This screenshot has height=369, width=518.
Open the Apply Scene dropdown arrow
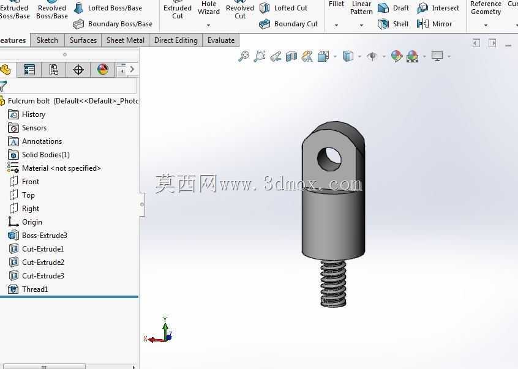pyautogui.click(x=424, y=57)
